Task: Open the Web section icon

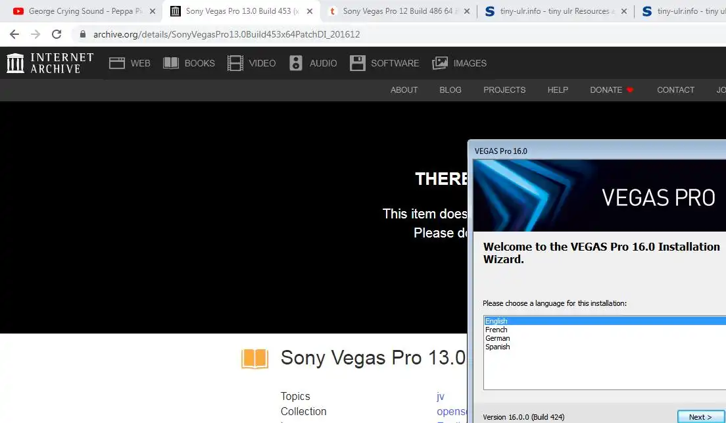Action: tap(116, 63)
